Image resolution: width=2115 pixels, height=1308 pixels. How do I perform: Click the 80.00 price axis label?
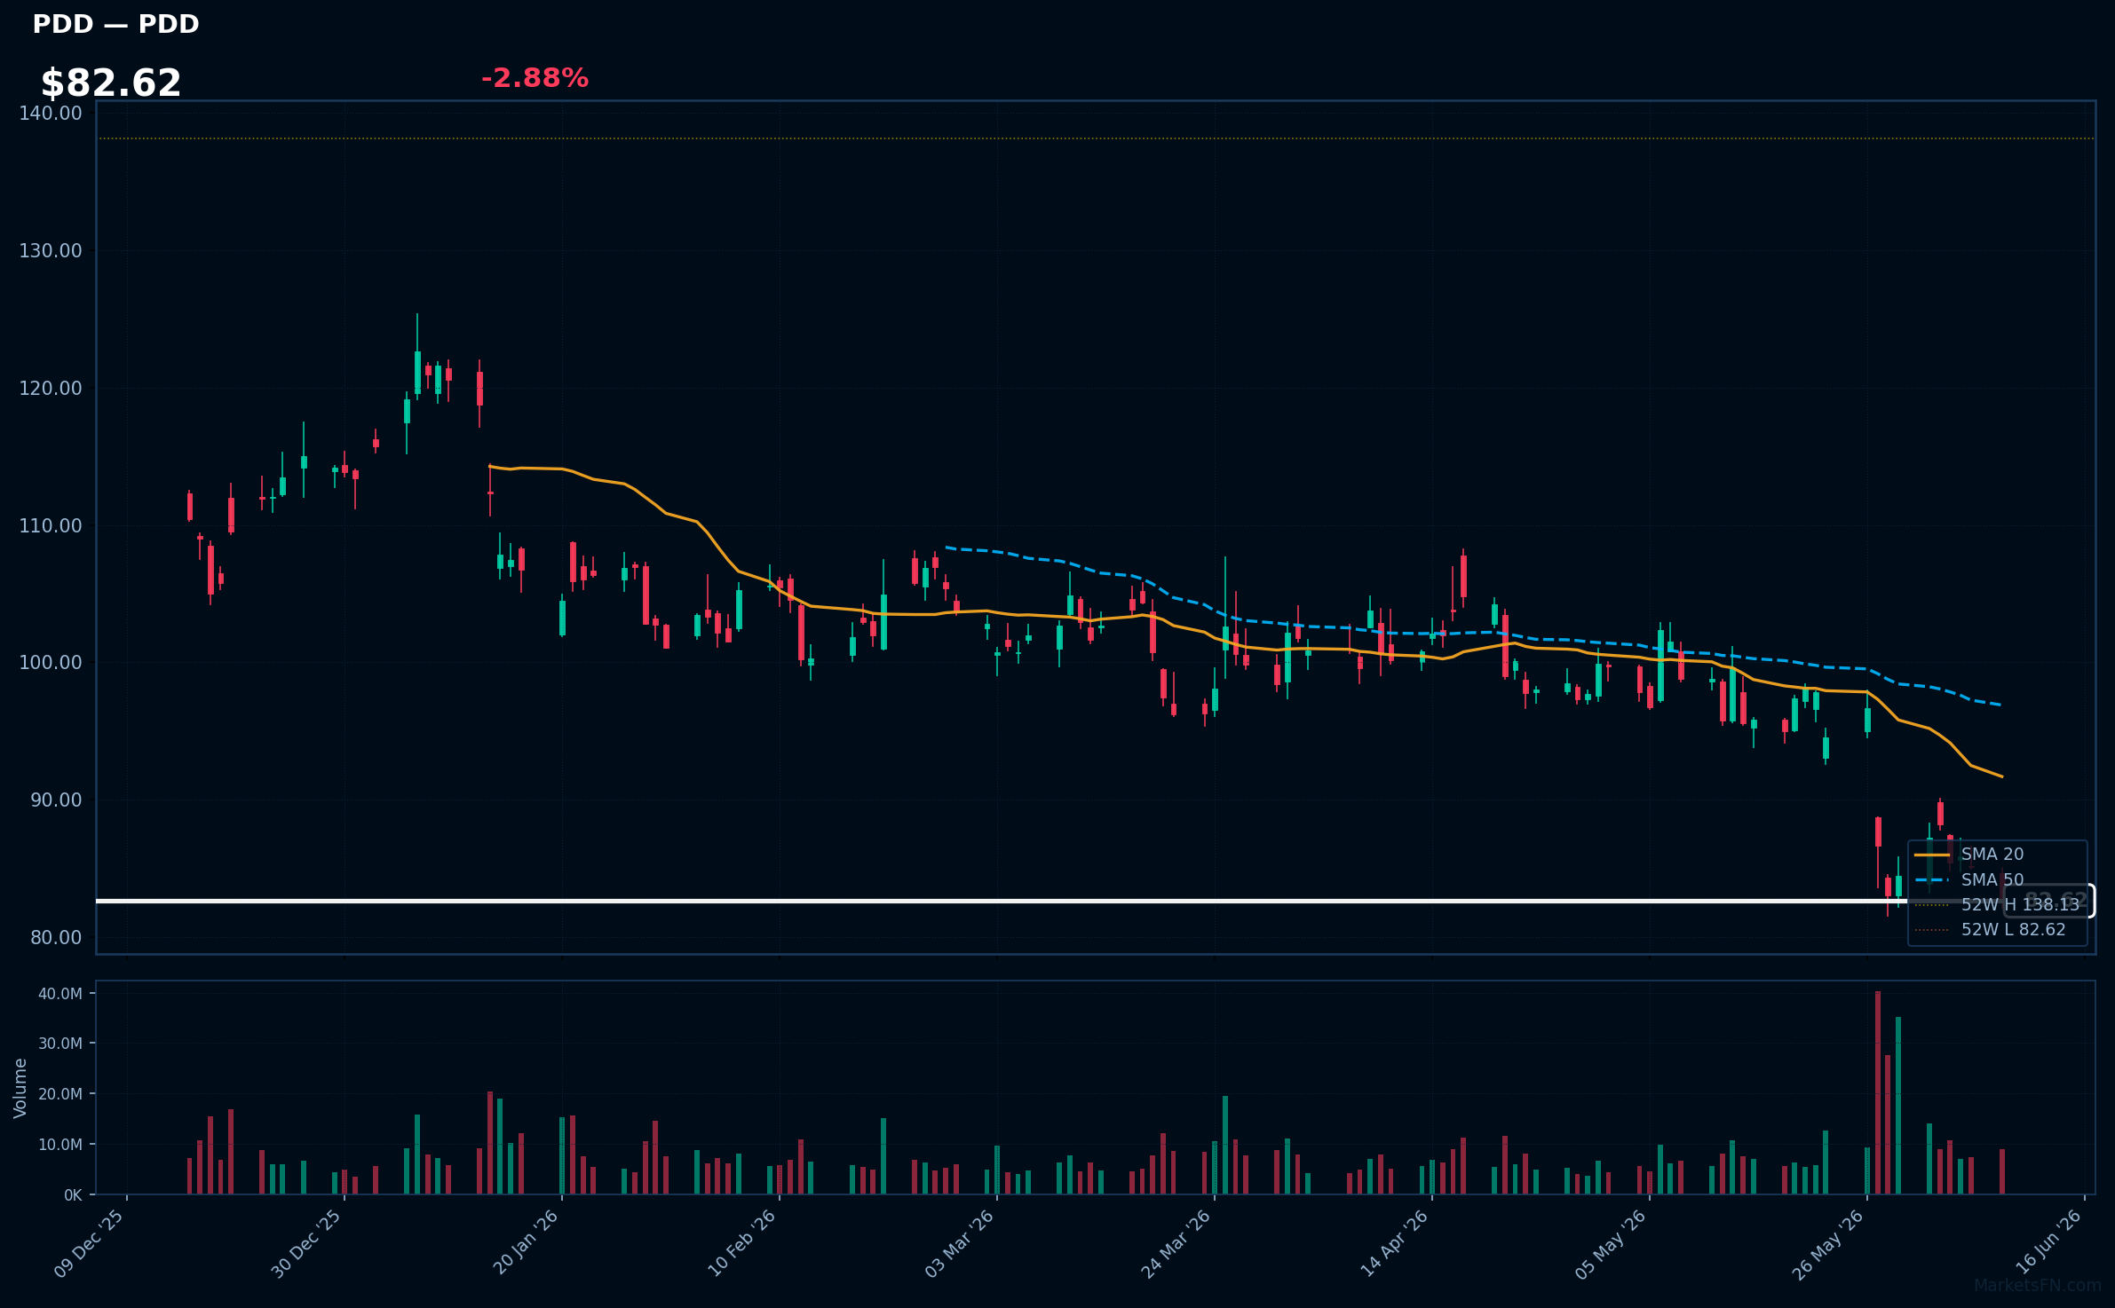tap(56, 937)
